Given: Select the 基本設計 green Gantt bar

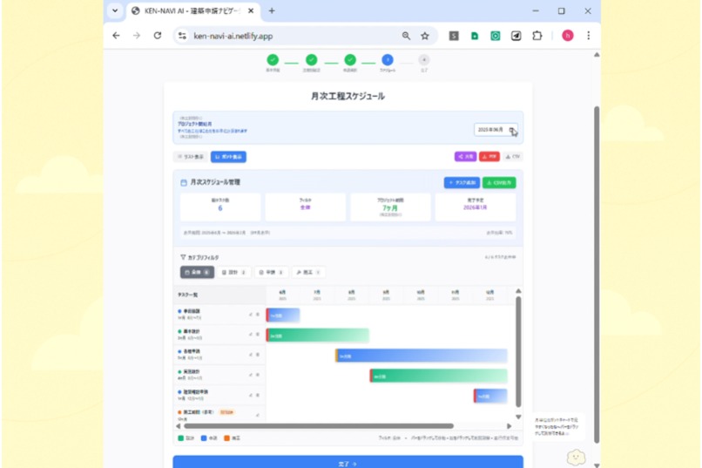Looking at the screenshot, I should [318, 336].
